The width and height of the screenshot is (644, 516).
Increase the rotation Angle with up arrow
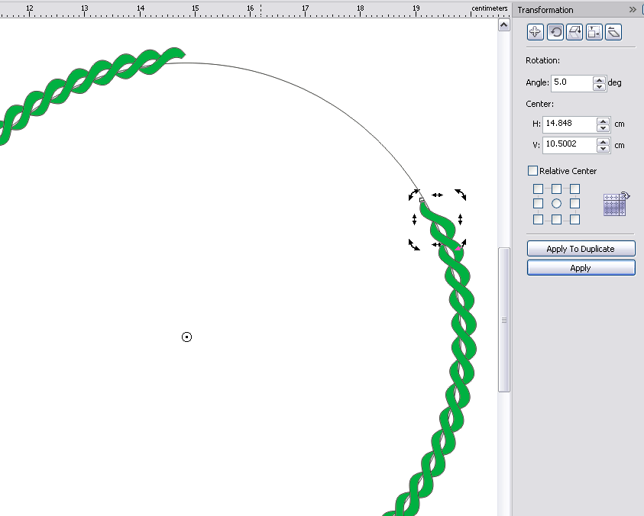[599, 80]
